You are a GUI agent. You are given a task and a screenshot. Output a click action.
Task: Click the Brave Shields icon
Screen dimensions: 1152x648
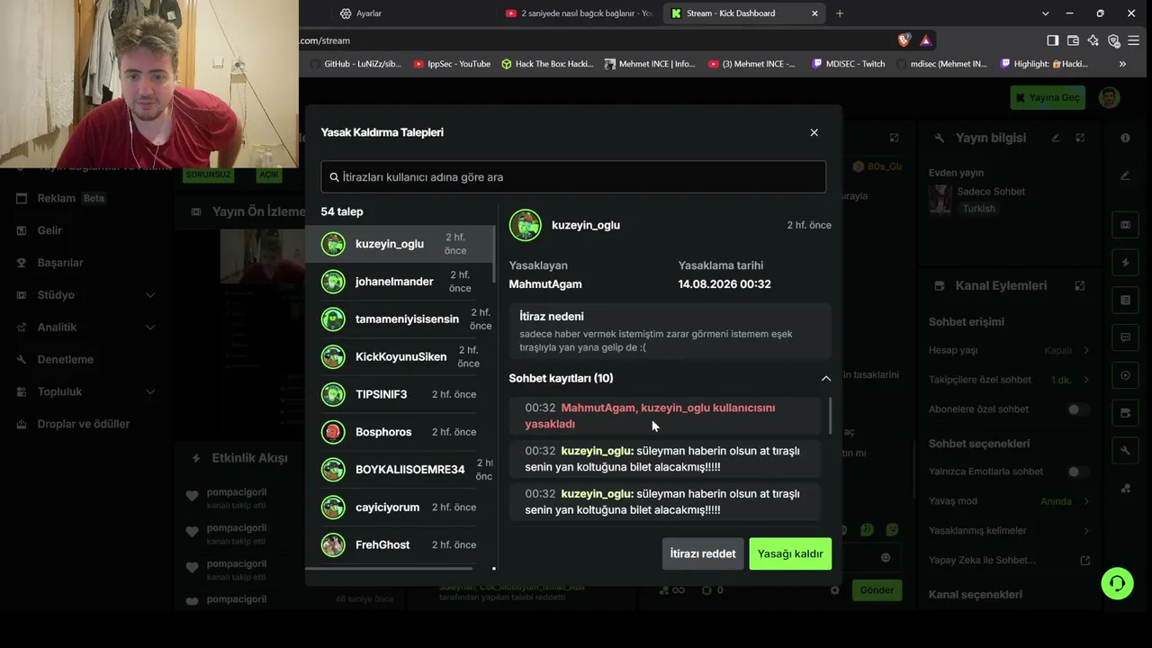pyautogui.click(x=904, y=40)
